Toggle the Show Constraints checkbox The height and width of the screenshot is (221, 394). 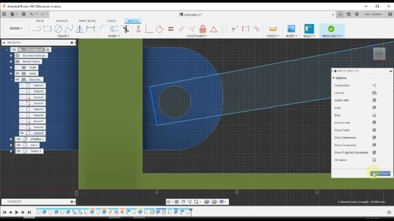coord(374,145)
